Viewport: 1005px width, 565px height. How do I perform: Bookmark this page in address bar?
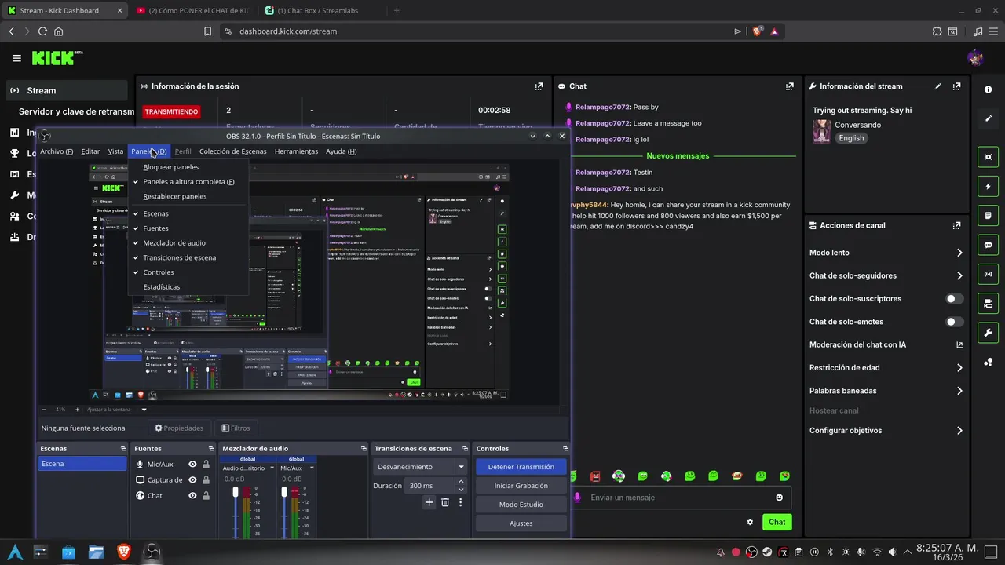tap(207, 31)
